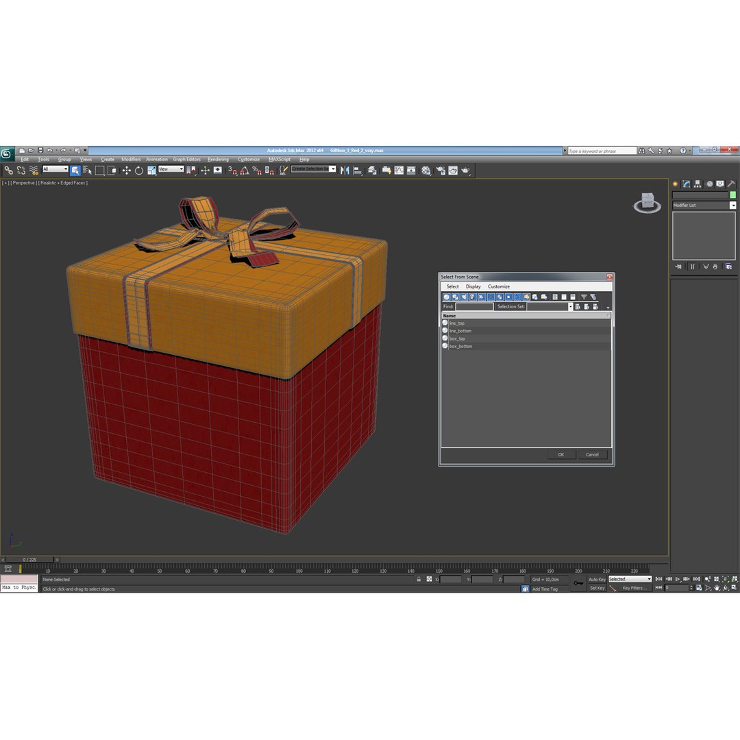Click the Bind to Space Warp tool
Image resolution: width=740 pixels, height=740 pixels.
[x=34, y=171]
